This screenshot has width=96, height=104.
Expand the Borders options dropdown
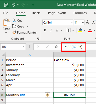tap(73, 30)
